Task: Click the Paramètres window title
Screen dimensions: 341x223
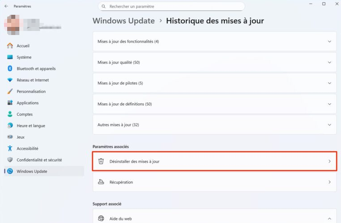Action: coord(22,6)
